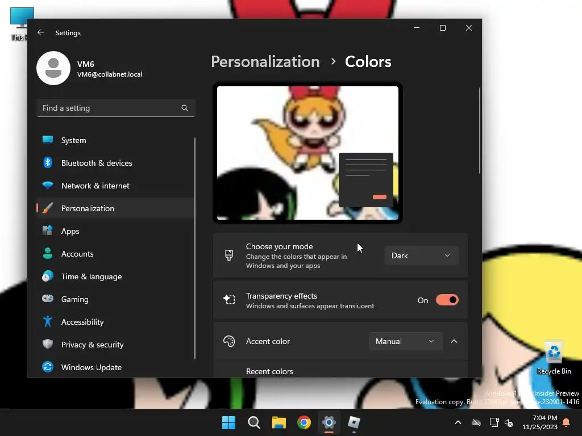Click the Privacy & security shield icon

point(48,344)
